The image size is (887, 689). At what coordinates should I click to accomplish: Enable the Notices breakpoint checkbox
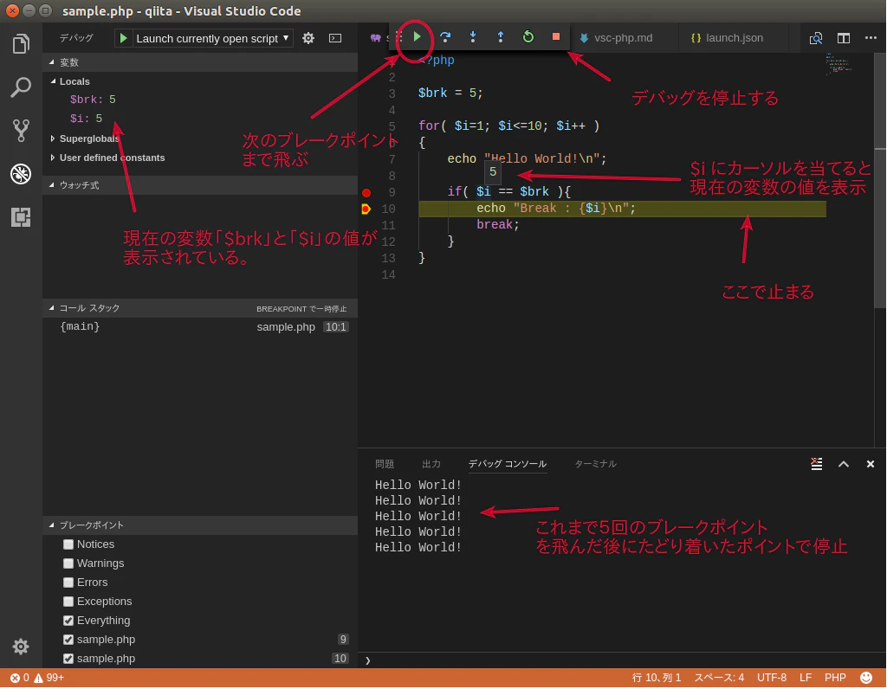[x=68, y=544]
